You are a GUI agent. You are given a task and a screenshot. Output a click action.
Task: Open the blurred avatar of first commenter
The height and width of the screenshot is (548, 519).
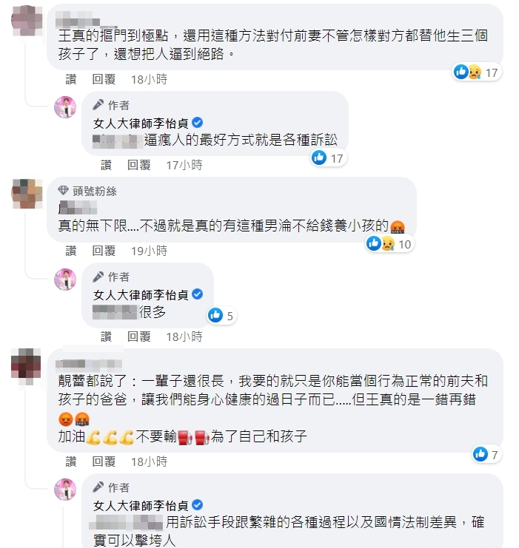tap(27, 20)
